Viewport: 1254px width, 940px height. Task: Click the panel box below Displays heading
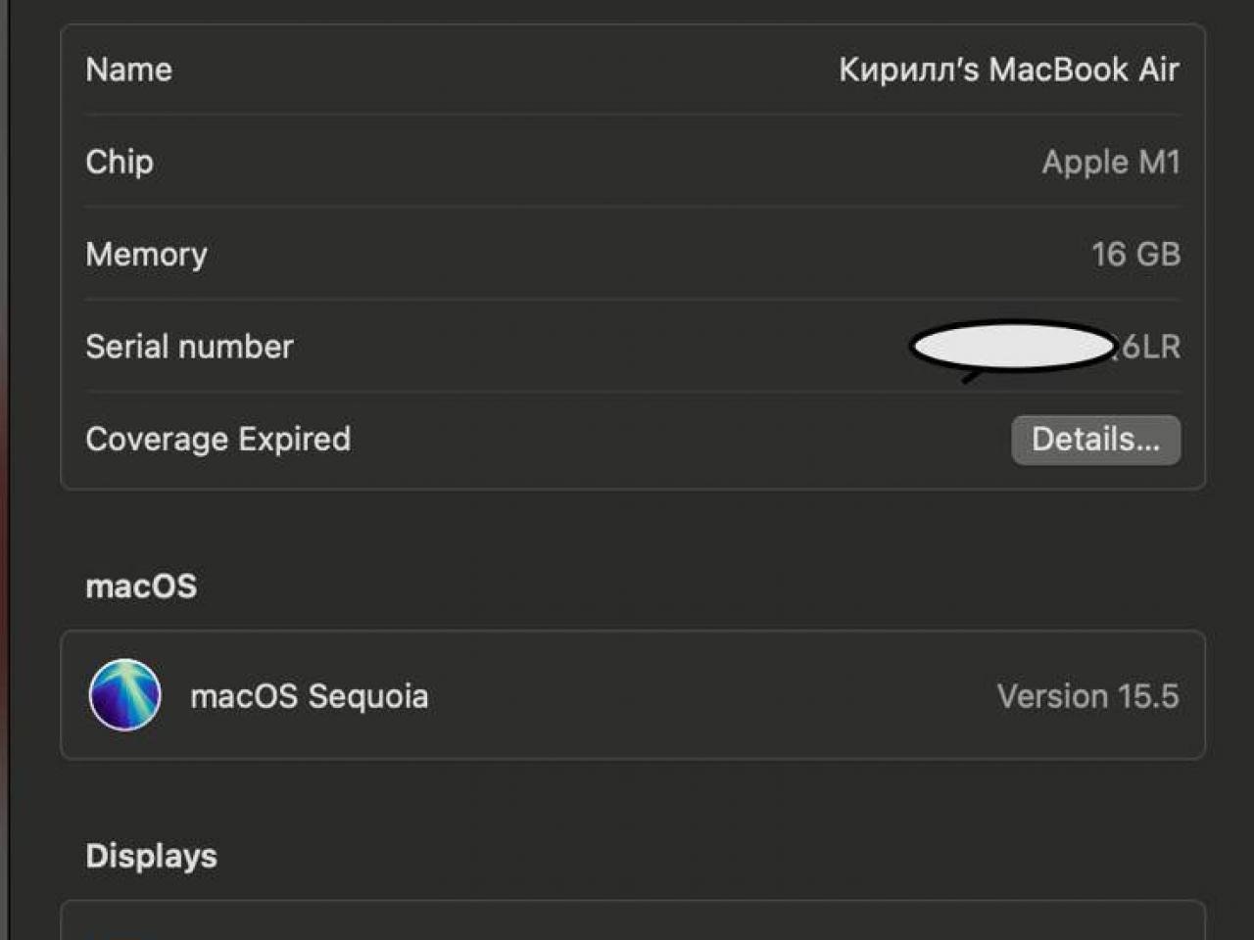(x=633, y=920)
